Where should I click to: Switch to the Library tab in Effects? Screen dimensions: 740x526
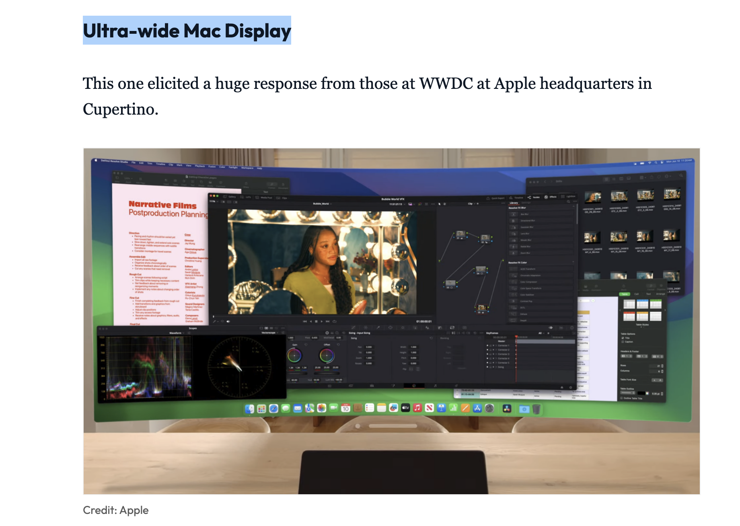[x=514, y=203]
